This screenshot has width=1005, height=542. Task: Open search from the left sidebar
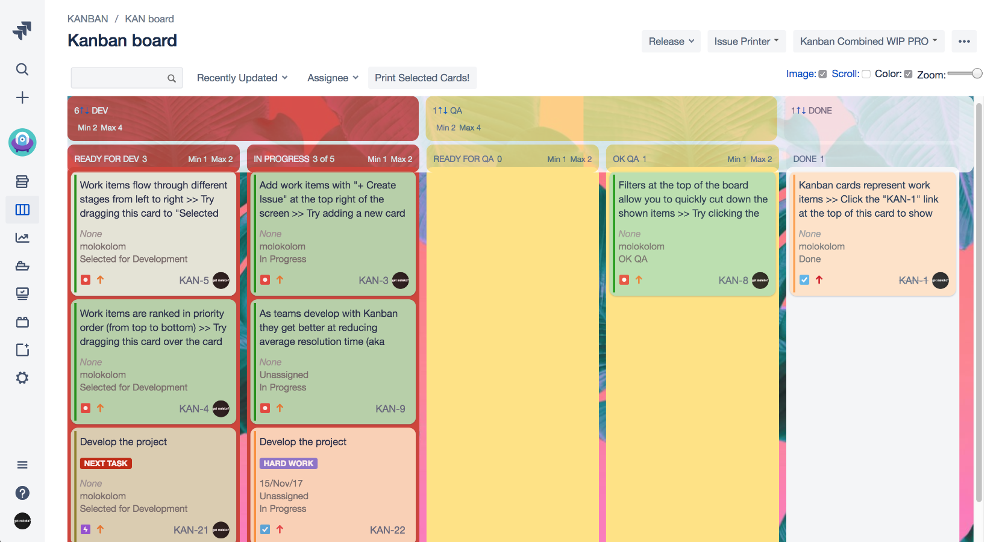(22, 69)
